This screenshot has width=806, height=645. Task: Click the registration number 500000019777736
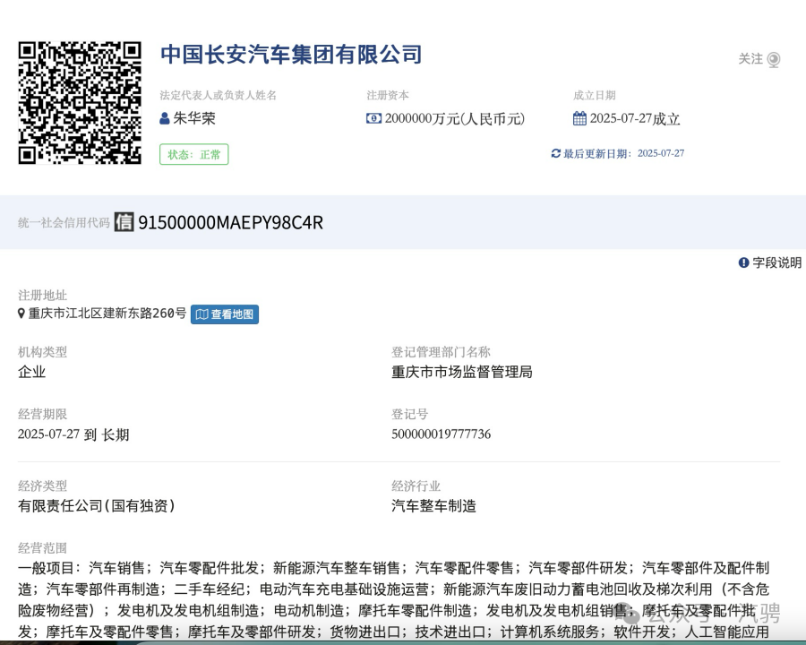[441, 434]
